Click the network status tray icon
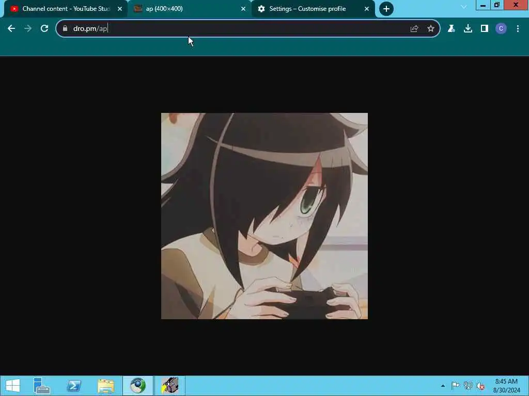The image size is (529, 396). click(468, 386)
